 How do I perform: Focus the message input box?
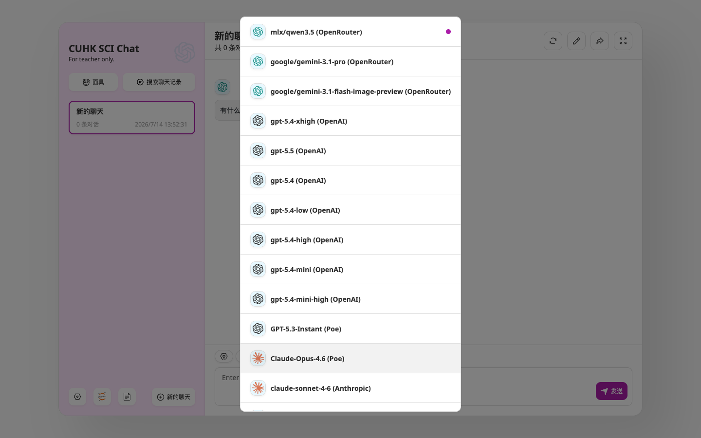click(x=424, y=386)
